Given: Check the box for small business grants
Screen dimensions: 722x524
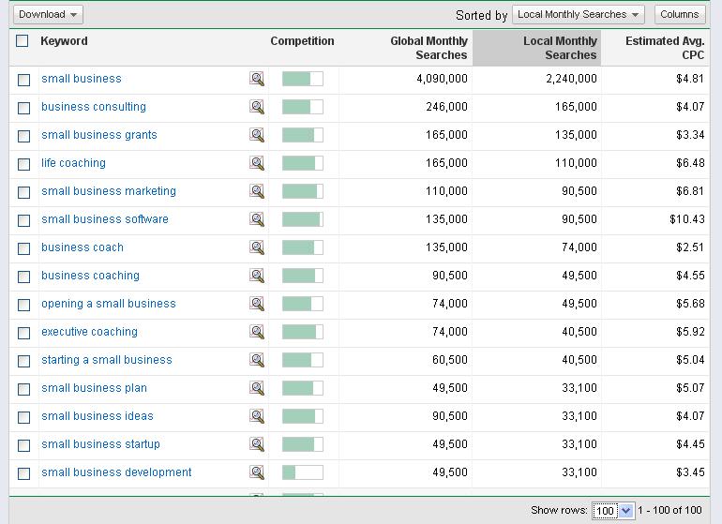Looking at the screenshot, I should [x=24, y=136].
